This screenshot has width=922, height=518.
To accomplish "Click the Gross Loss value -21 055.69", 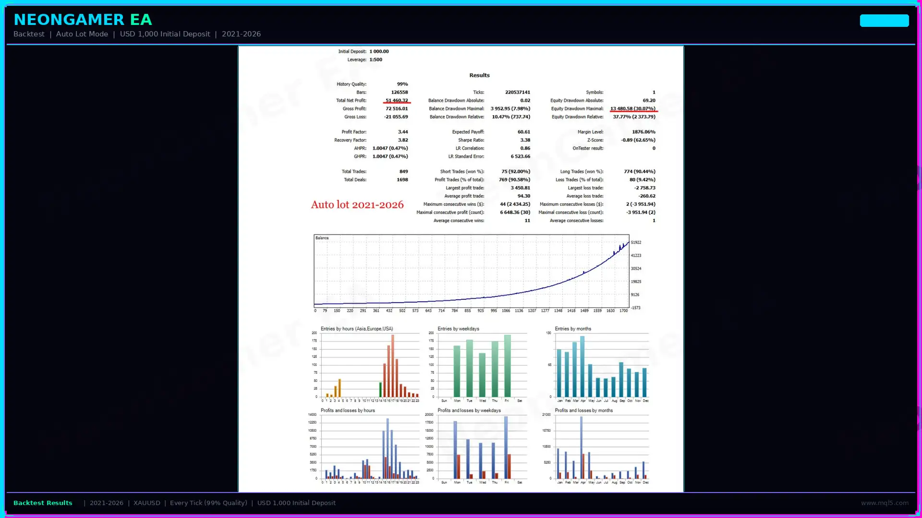I will (396, 117).
